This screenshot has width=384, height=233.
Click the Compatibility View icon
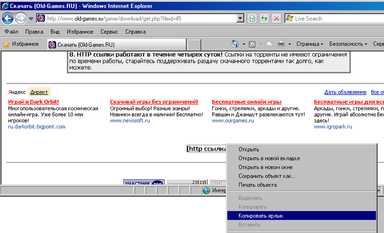[252, 18]
